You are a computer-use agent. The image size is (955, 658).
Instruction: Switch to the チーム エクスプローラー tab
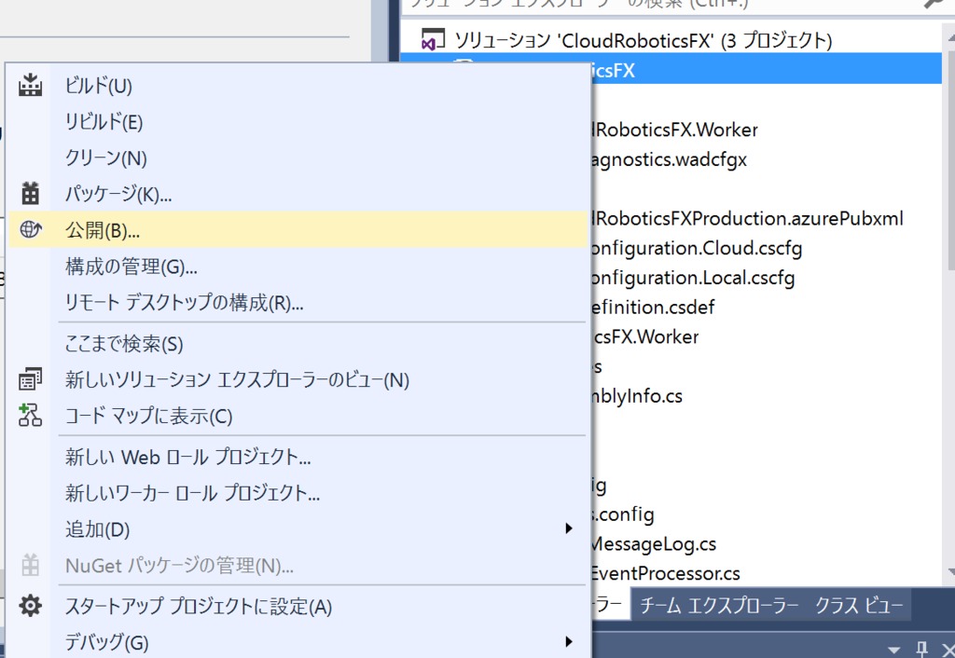pos(719,605)
